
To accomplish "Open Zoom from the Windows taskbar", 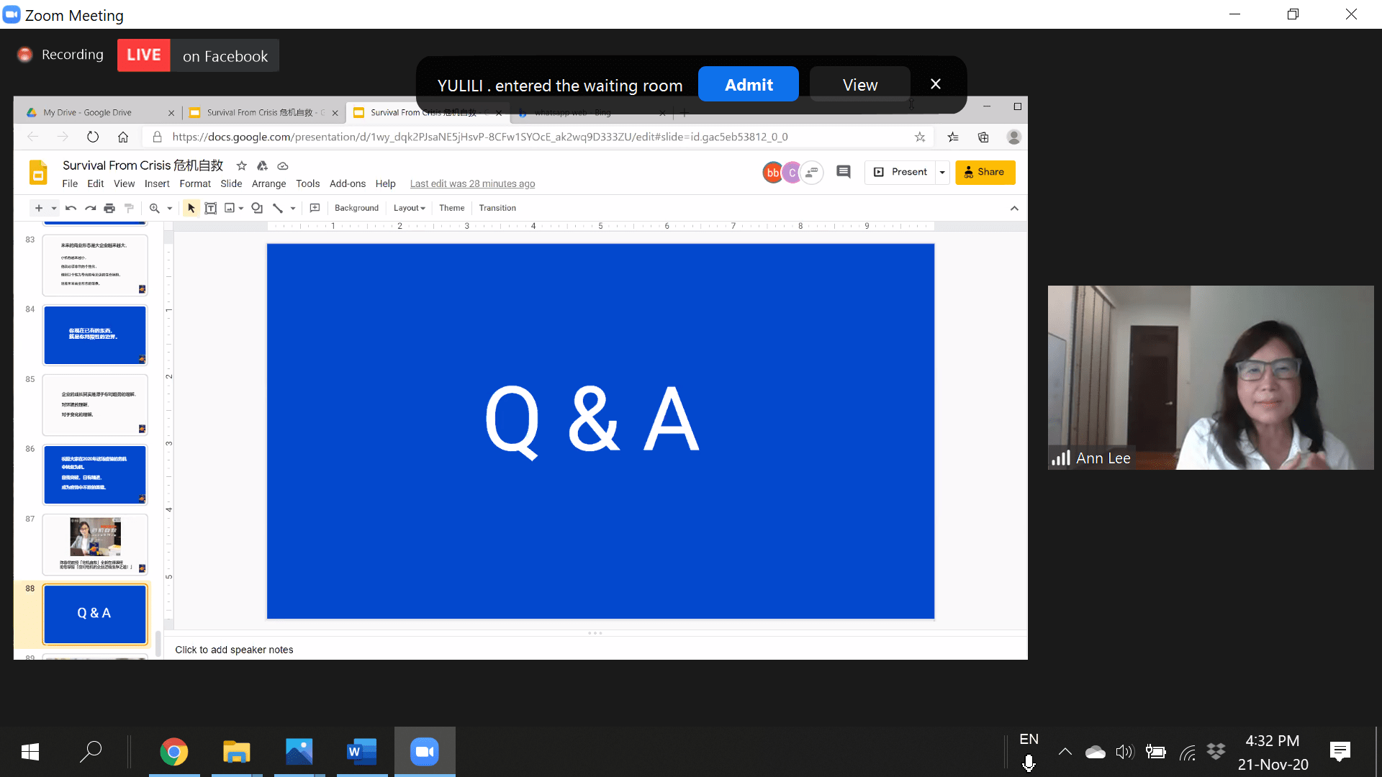I will coord(424,752).
